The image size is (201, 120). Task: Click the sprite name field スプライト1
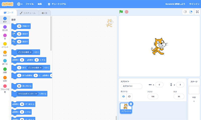pos(131,86)
